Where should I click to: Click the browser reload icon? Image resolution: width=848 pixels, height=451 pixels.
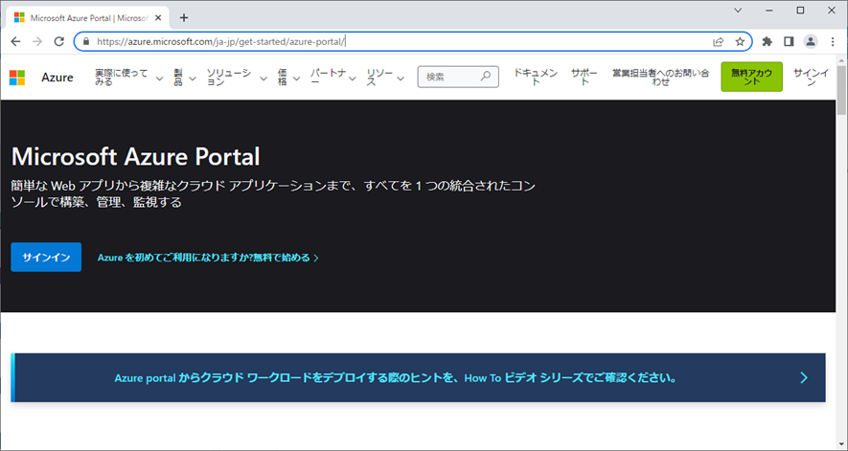(x=59, y=42)
